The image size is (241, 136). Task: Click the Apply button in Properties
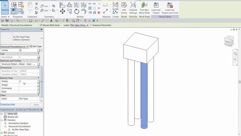tap(36, 105)
